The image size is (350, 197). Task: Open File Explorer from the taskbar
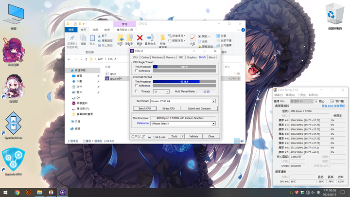40,192
